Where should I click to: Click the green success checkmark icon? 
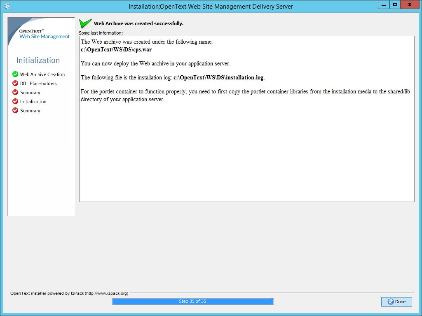[86, 23]
